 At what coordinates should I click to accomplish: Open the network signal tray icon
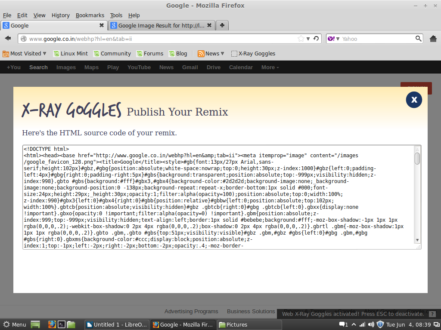pos(362,325)
